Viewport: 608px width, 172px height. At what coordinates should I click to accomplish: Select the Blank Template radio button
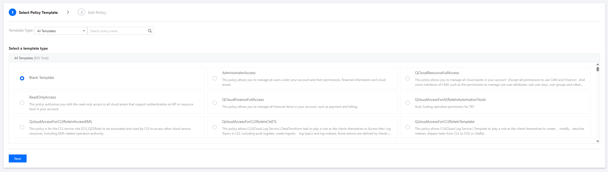click(x=22, y=78)
